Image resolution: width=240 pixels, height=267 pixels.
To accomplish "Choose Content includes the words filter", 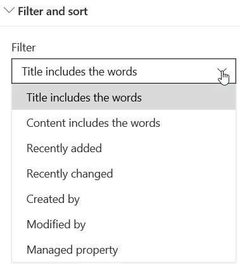I will click(x=123, y=123).
